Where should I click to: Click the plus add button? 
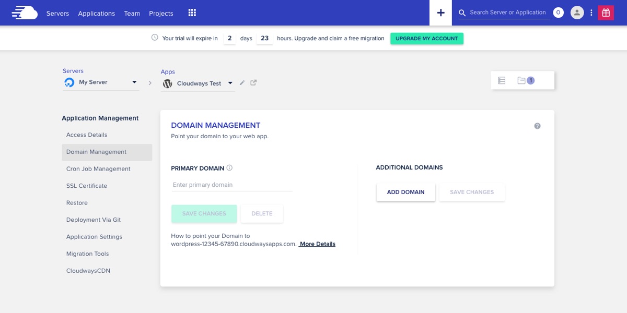click(x=440, y=13)
